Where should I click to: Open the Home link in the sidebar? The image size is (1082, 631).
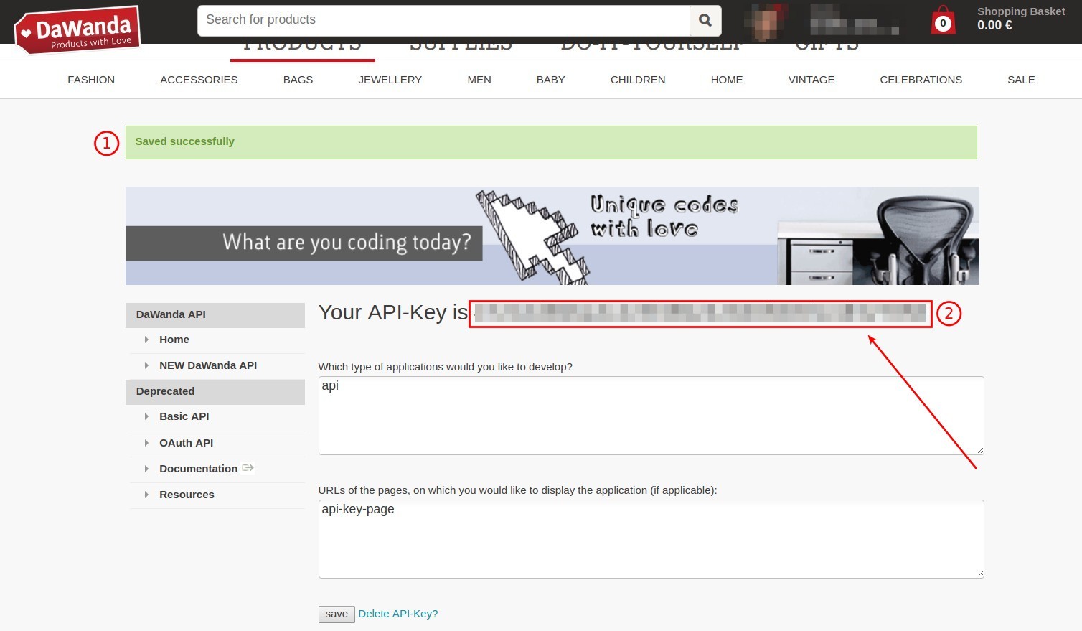(x=174, y=340)
